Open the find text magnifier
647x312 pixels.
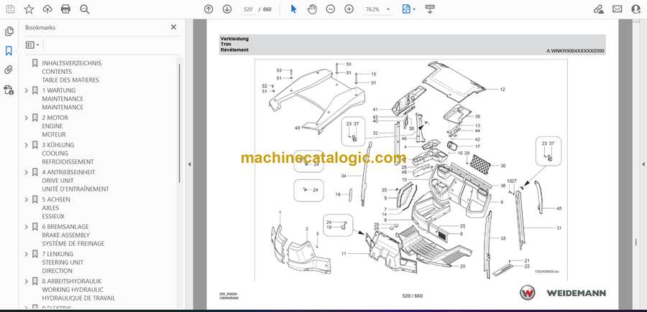85,9
